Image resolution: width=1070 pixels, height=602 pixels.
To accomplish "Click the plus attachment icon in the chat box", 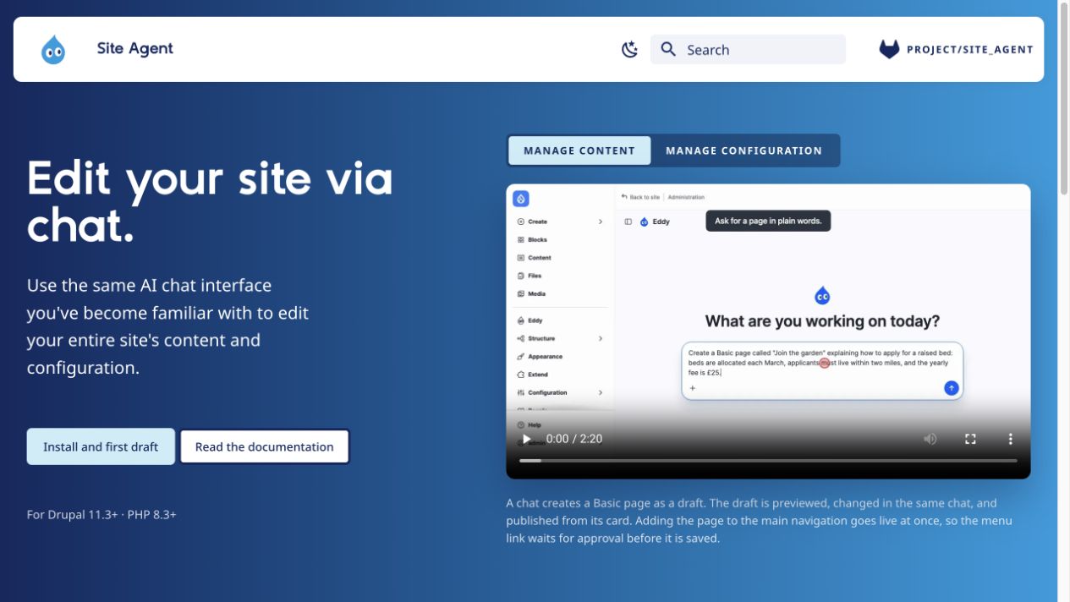I will point(693,388).
